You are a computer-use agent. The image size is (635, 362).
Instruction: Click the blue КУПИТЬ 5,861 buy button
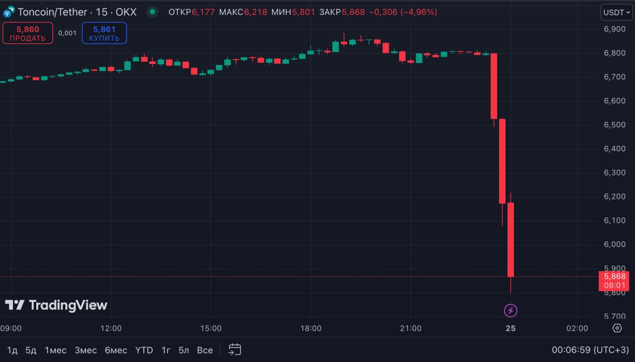click(104, 33)
